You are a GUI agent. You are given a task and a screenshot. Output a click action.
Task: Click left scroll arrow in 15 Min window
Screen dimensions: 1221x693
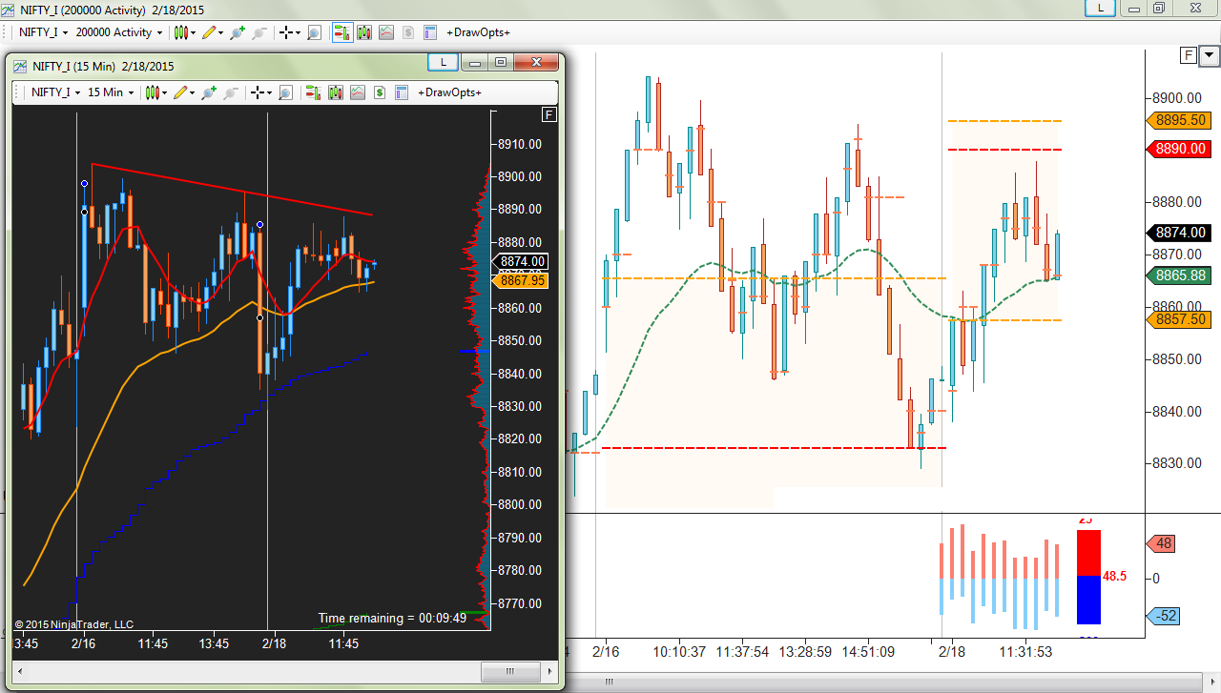20,673
